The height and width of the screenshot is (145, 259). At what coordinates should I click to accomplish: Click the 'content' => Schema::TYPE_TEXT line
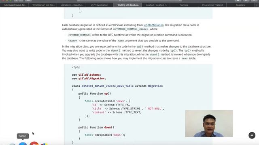pyautogui.click(x=117, y=112)
